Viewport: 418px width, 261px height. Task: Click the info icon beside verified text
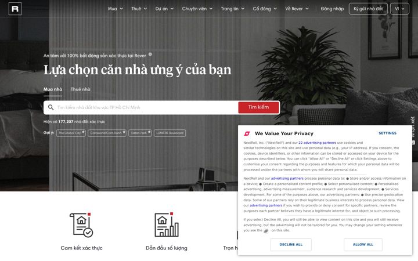tap(150, 55)
